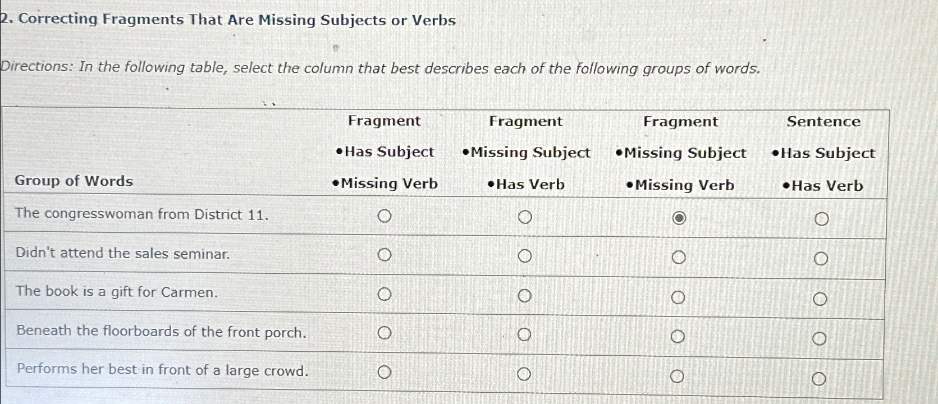Choose Missing Subject Has Verb for book row

(526, 293)
